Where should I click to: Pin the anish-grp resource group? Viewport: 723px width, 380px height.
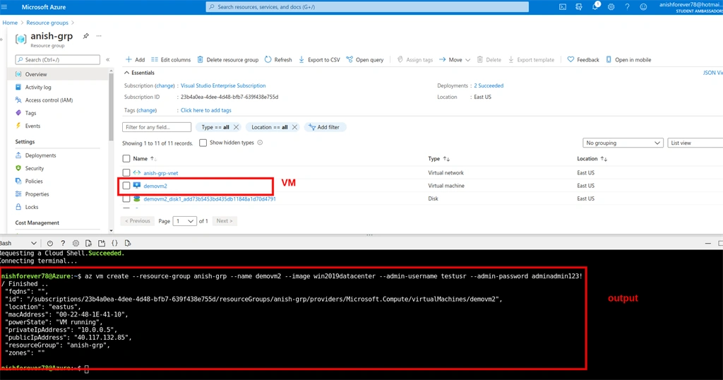pyautogui.click(x=85, y=36)
